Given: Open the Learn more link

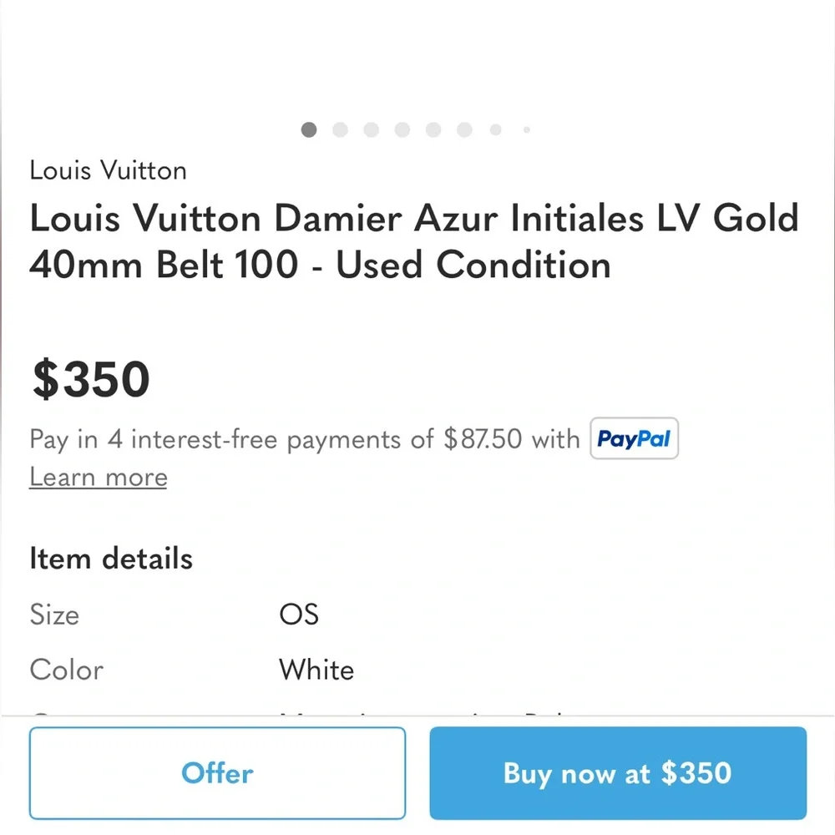Looking at the screenshot, I should click(x=98, y=477).
